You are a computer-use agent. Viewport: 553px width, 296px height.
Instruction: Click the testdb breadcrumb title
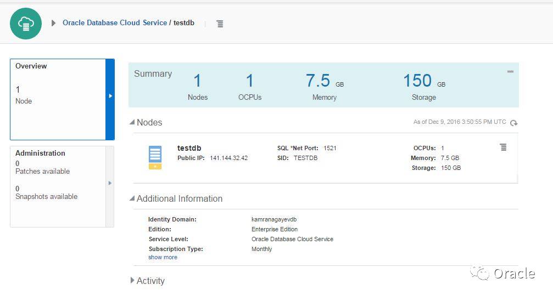184,22
